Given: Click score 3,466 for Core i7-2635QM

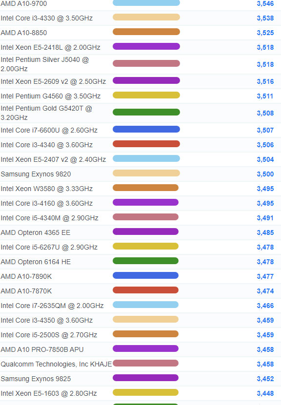Looking at the screenshot, I should point(265,306).
